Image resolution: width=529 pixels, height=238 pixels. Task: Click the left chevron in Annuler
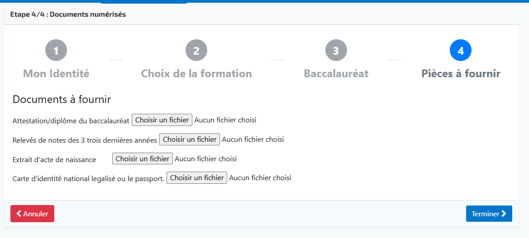click(19, 214)
